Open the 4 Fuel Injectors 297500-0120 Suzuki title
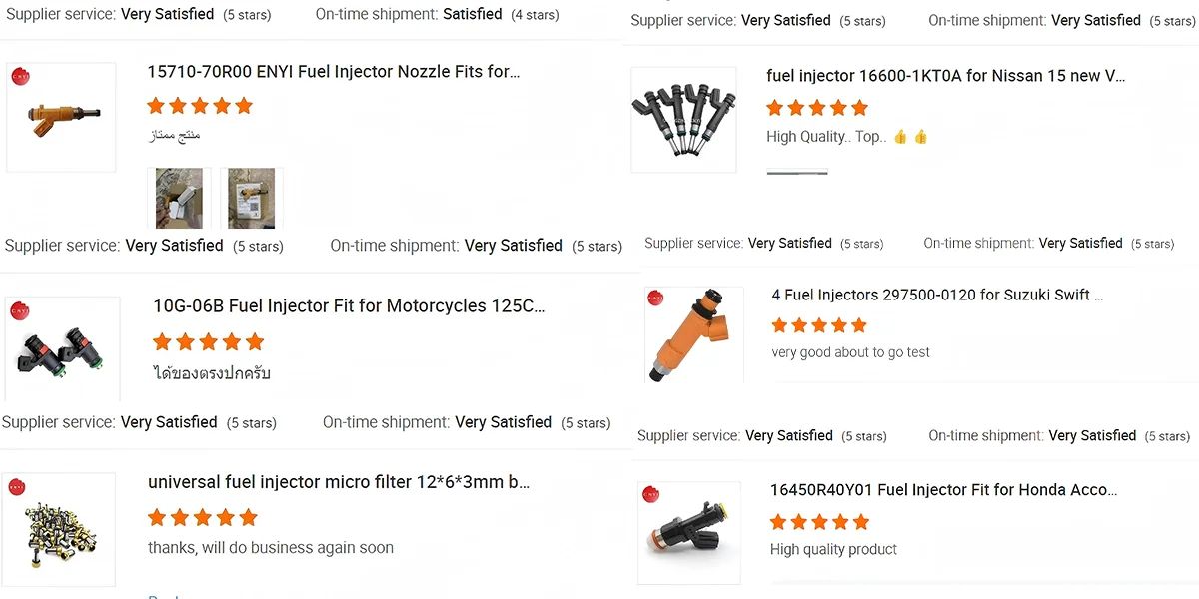 [937, 296]
